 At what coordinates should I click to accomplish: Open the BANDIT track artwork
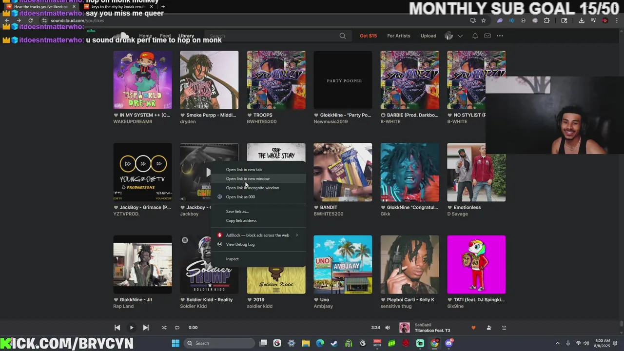[343, 172]
